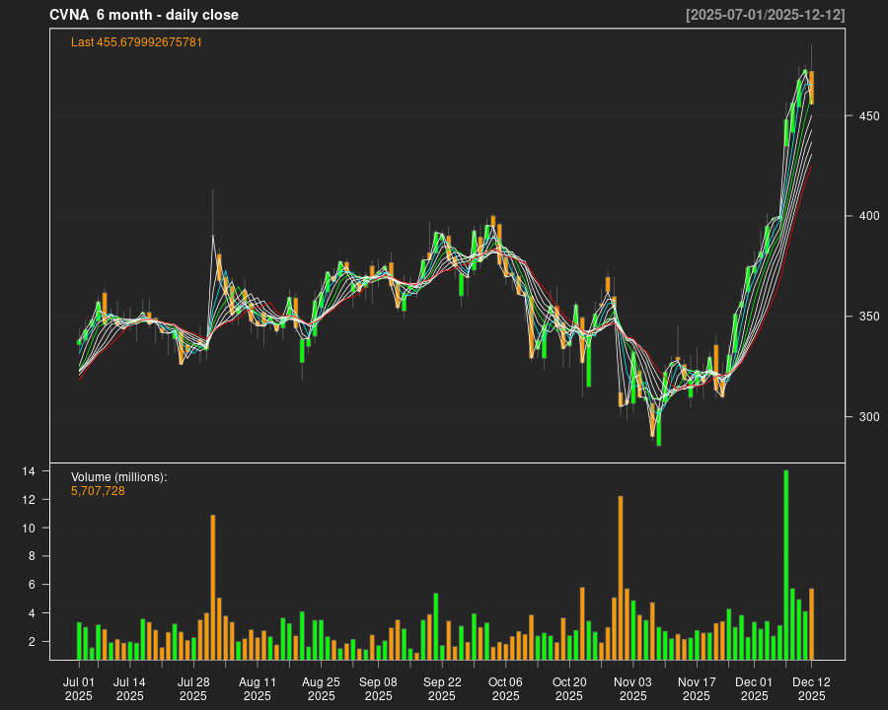Select the orange 5,707,728 volume value
Screen dimensions: 888x710
(x=98, y=490)
